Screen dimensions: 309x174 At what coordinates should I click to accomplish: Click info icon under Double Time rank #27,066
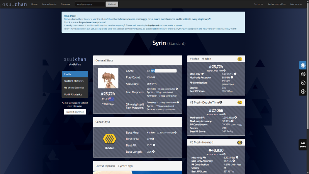[224, 114]
